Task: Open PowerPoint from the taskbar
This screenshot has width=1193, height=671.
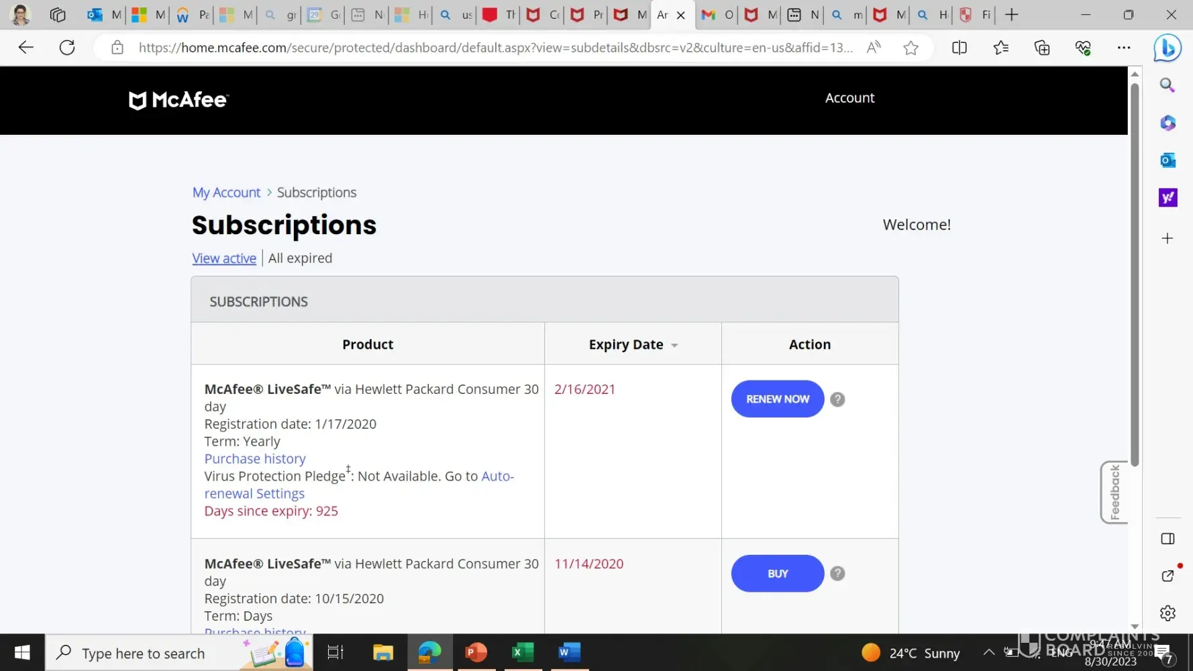Action: (x=476, y=653)
